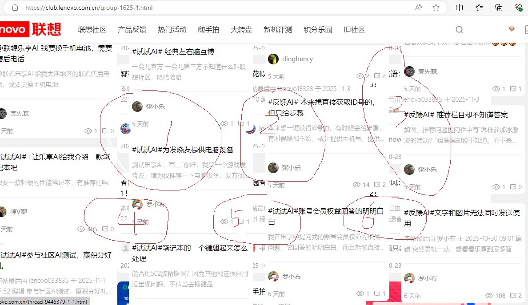Click the diamond icon beside the search
Screen dimensions: 528x305
pos(512,29)
